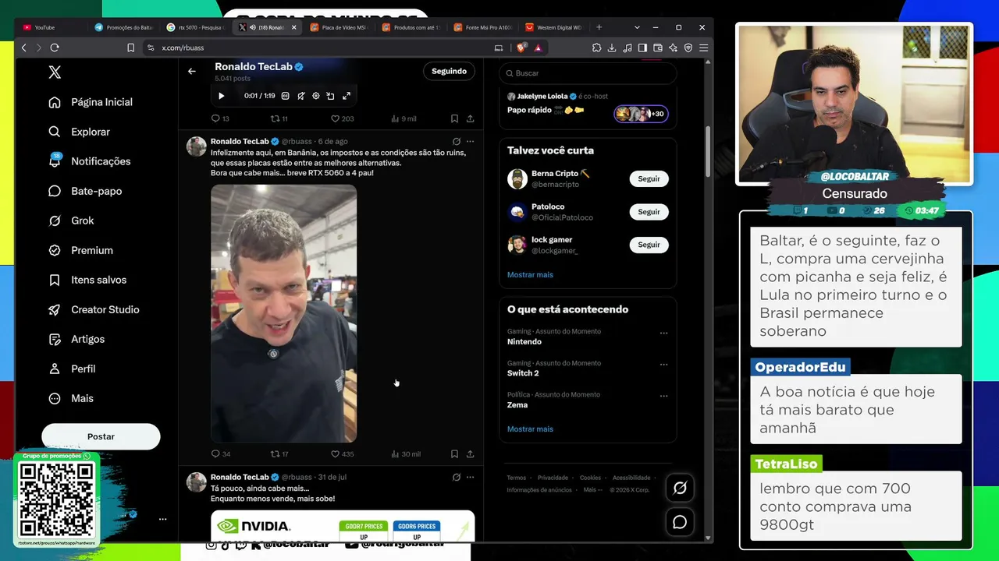Open the browser downloads icon
The width and height of the screenshot is (999, 561).
coord(612,48)
